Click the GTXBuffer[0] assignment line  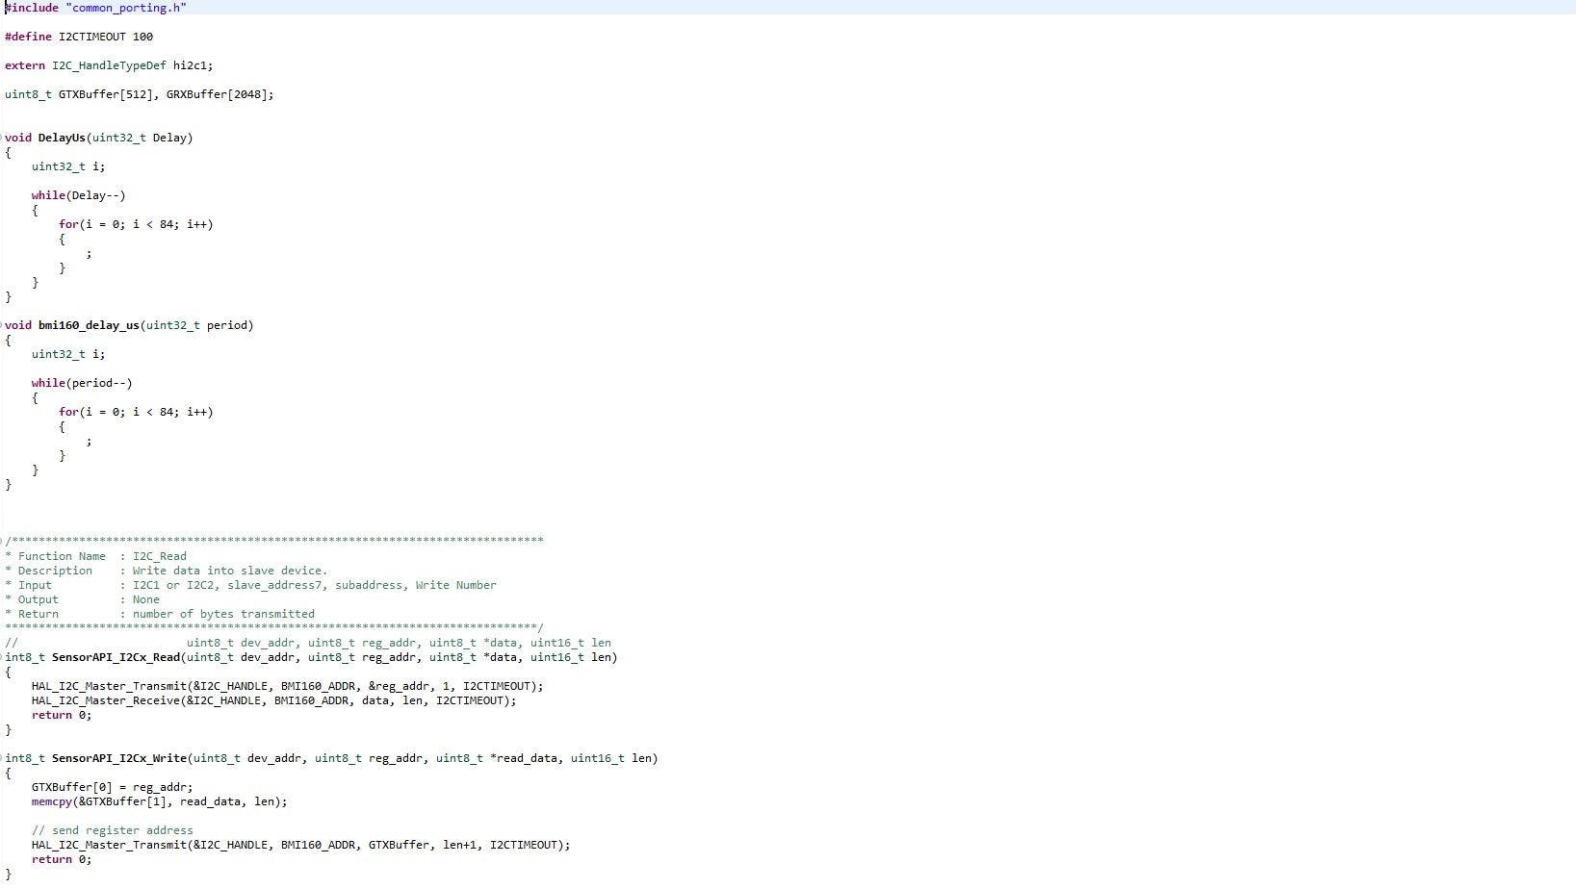[112, 787]
